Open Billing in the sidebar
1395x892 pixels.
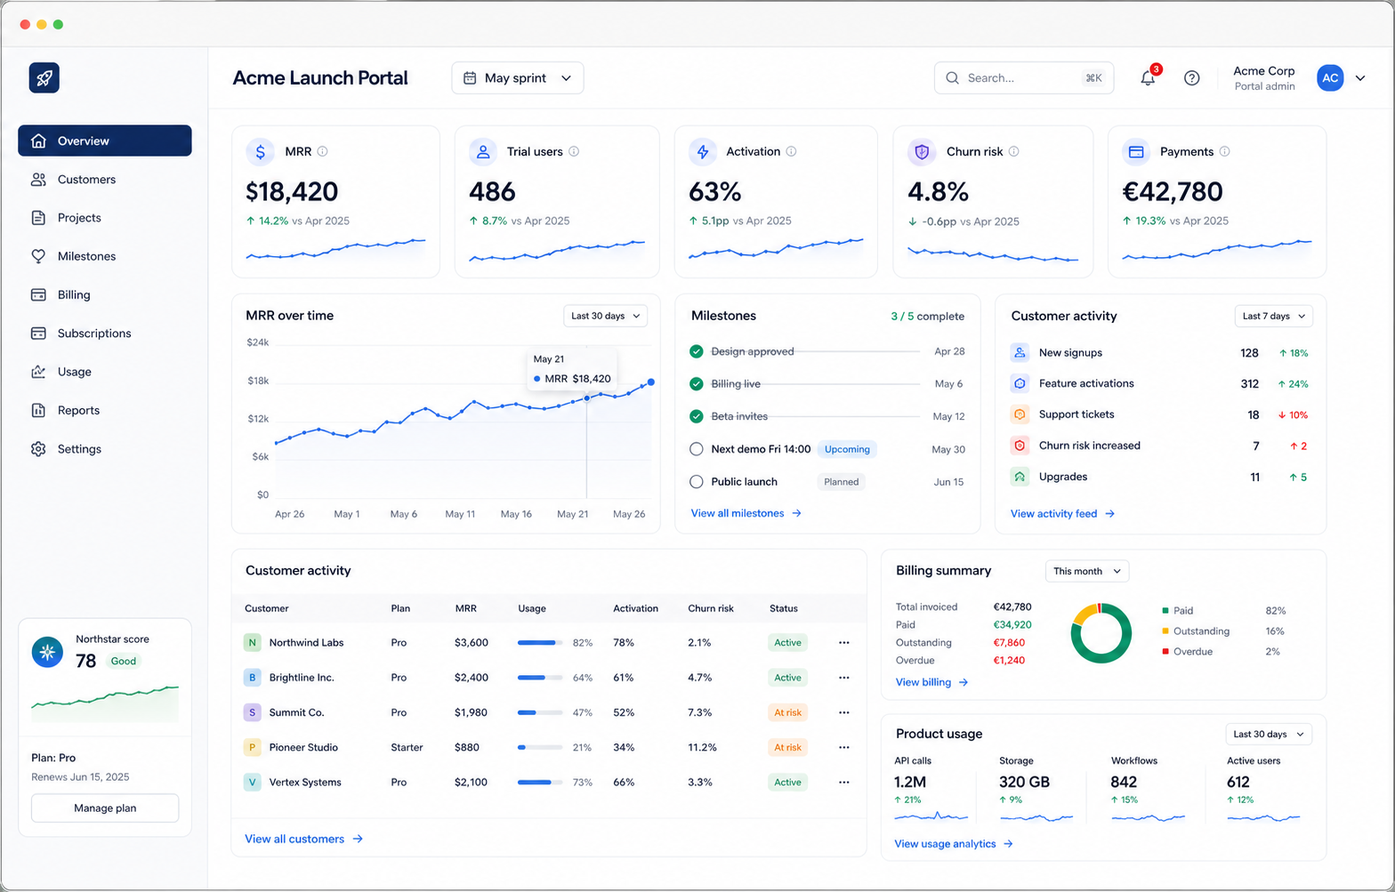pyautogui.click(x=105, y=294)
